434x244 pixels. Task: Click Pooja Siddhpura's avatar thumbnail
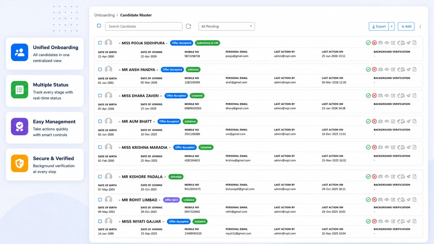[x=108, y=43]
